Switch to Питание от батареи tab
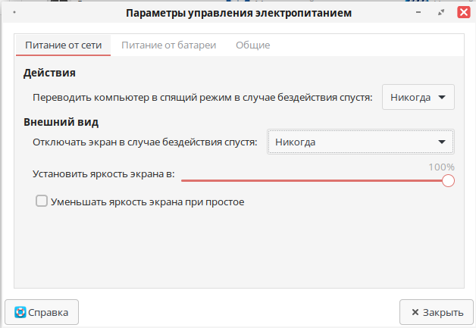Viewport: 476px width, 328px height. [168, 45]
